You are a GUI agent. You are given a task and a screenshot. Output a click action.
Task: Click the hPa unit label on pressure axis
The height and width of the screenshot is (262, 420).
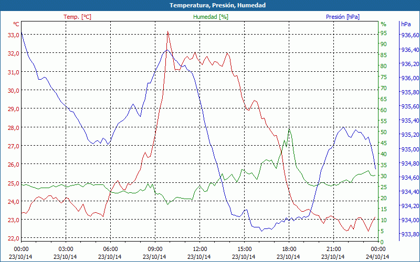pos(406,24)
